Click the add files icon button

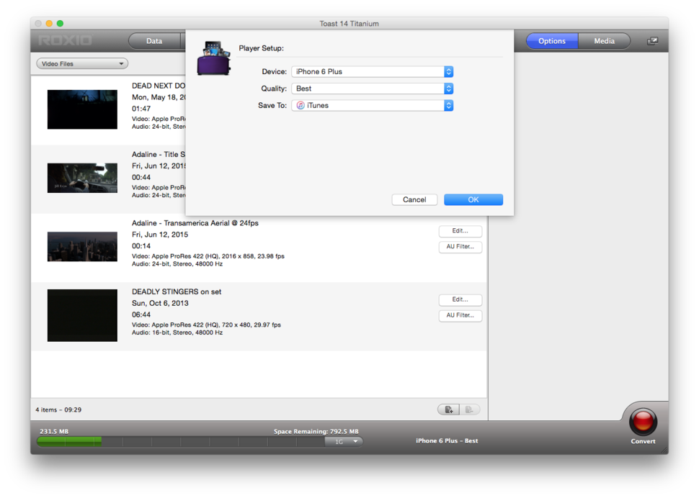pyautogui.click(x=448, y=409)
